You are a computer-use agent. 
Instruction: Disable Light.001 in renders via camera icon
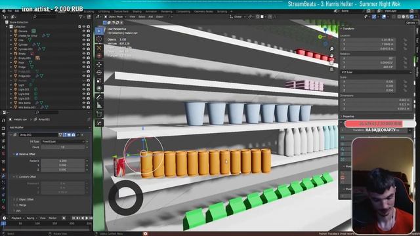(x=88, y=89)
